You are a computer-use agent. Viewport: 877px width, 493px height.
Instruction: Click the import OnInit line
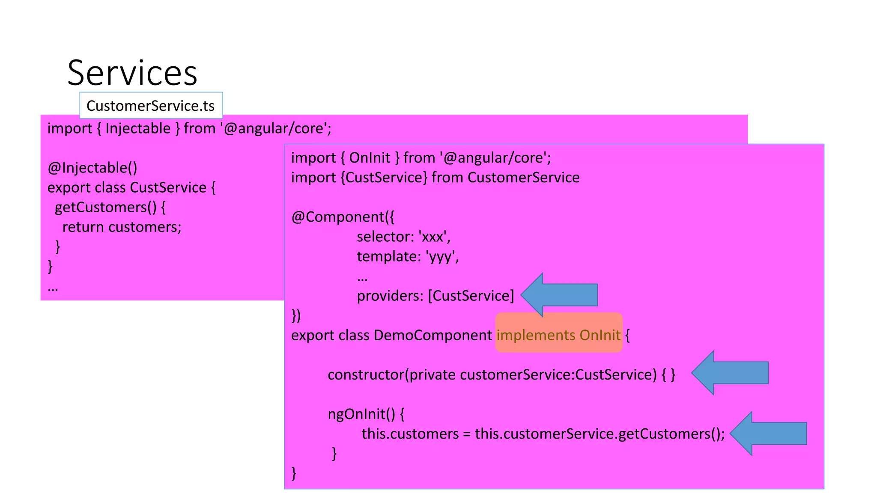421,158
